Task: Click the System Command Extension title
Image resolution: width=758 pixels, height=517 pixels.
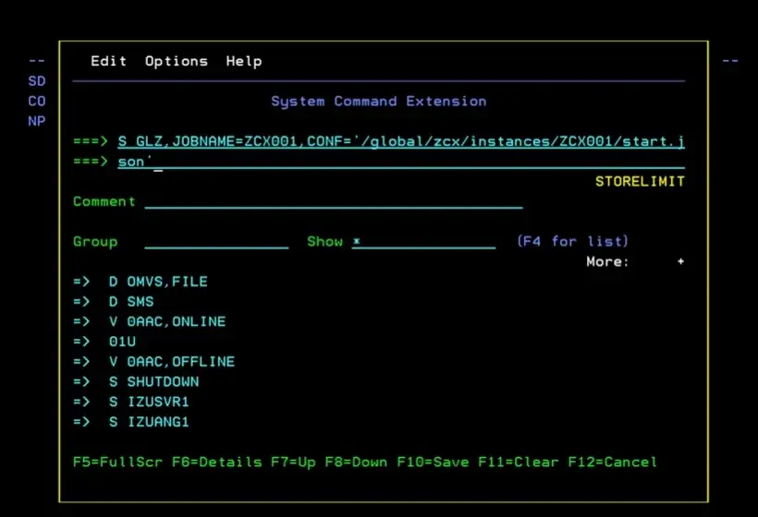Action: pyautogui.click(x=379, y=102)
